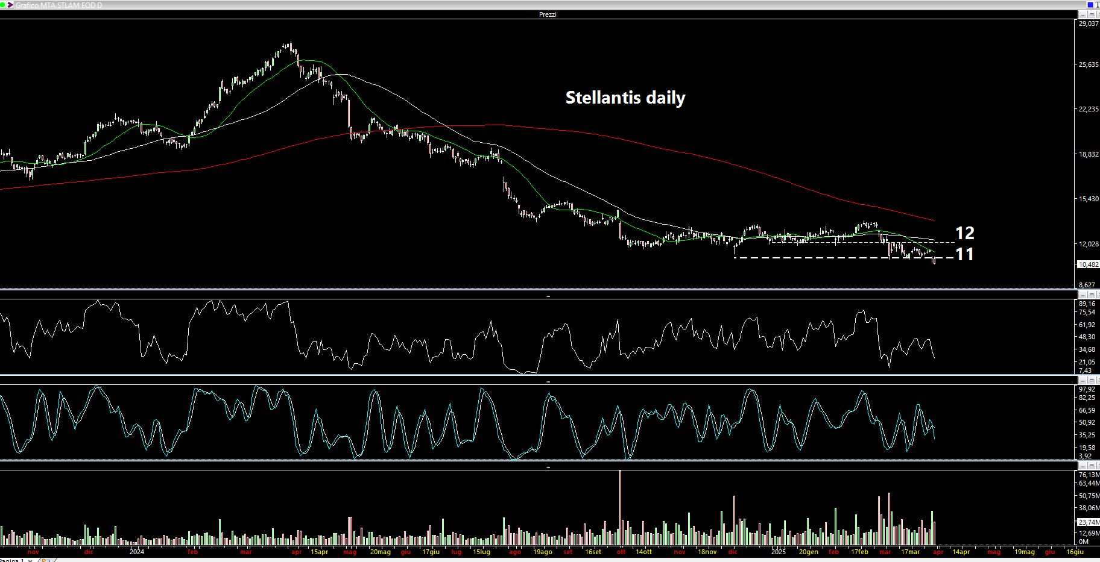The height and width of the screenshot is (562, 1100).
Task: Click the 15,430 price axis value
Action: click(x=1089, y=199)
